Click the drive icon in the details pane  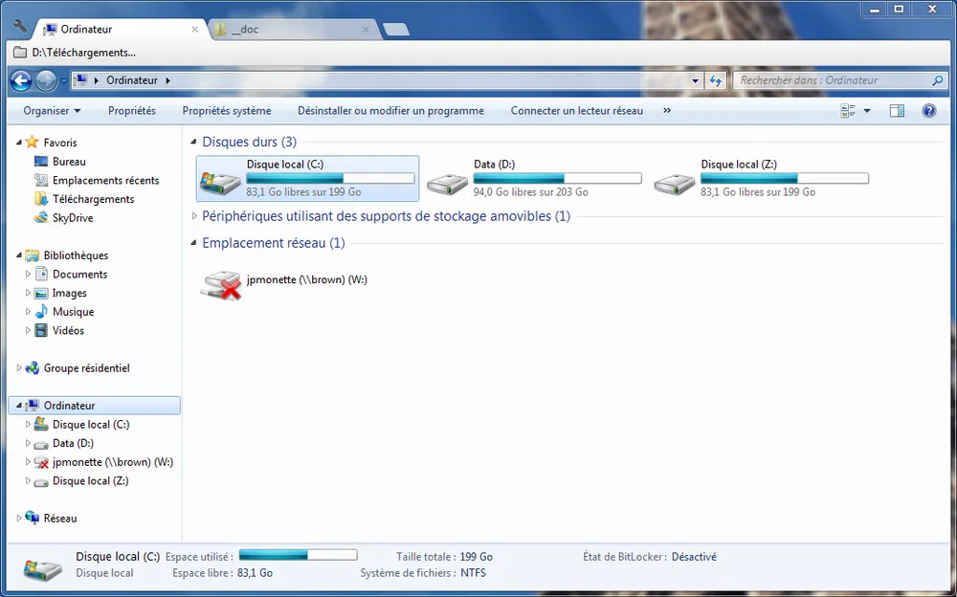click(x=43, y=568)
